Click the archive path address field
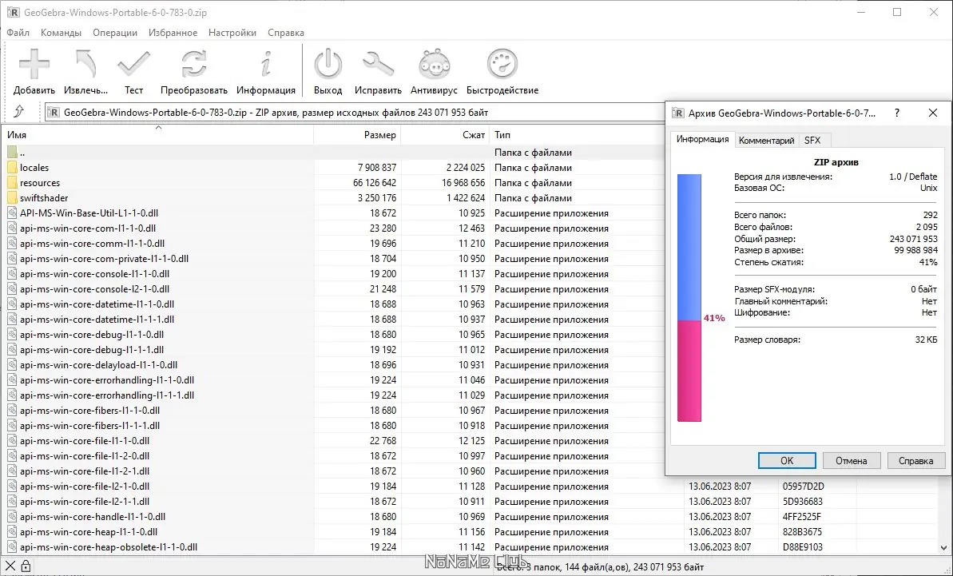 click(355, 113)
